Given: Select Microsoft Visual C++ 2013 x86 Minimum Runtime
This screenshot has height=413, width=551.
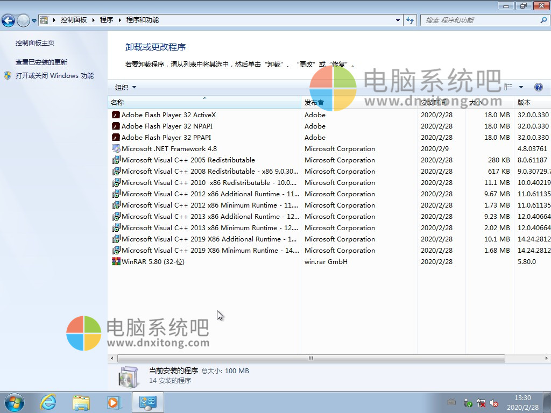Looking at the screenshot, I should 209,227.
